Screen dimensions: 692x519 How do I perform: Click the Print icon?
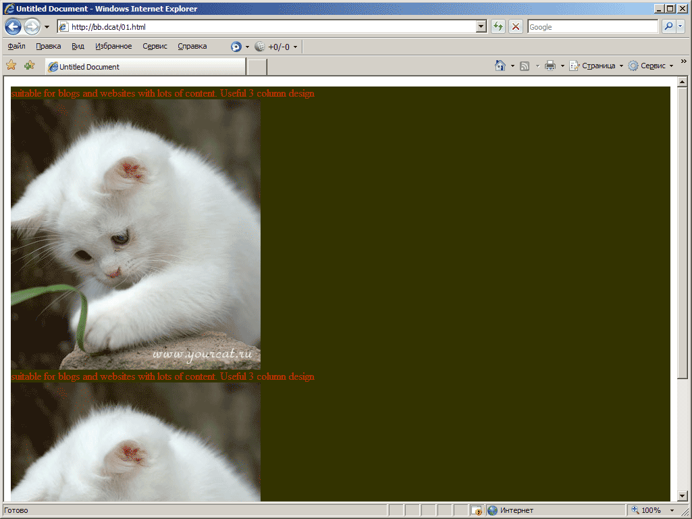[x=550, y=66]
